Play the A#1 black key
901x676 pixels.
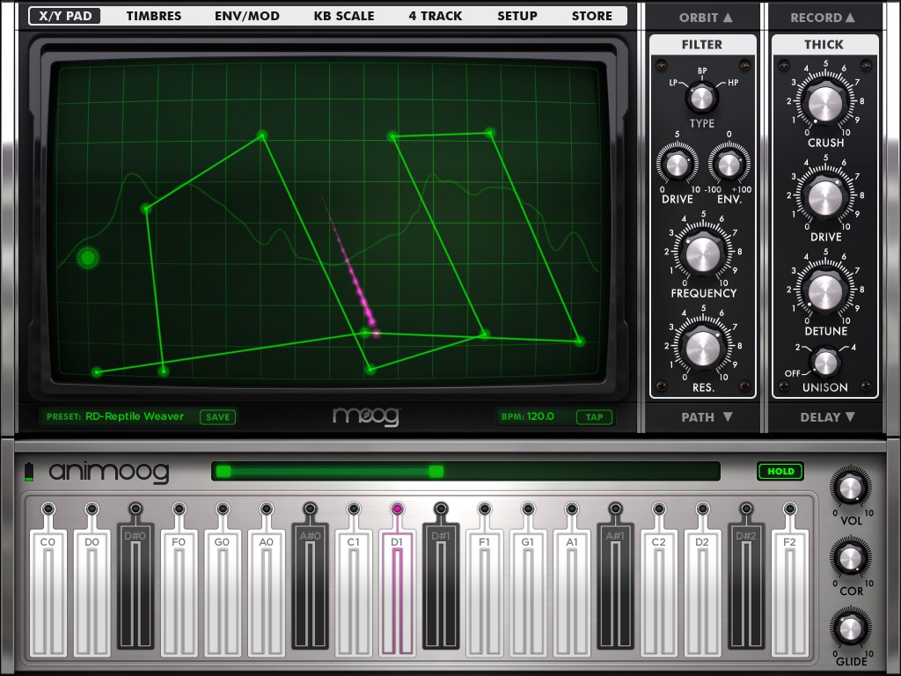[x=615, y=586]
